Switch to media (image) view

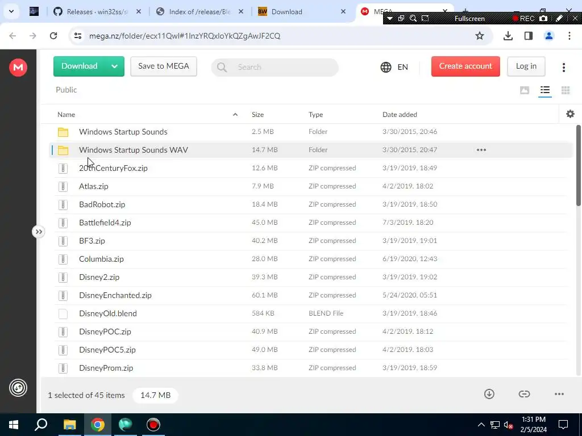[x=525, y=90]
